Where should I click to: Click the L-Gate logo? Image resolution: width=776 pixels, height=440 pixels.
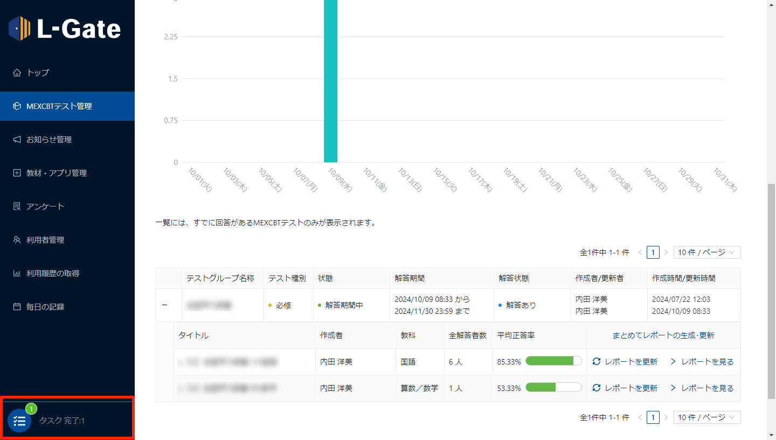pos(65,29)
